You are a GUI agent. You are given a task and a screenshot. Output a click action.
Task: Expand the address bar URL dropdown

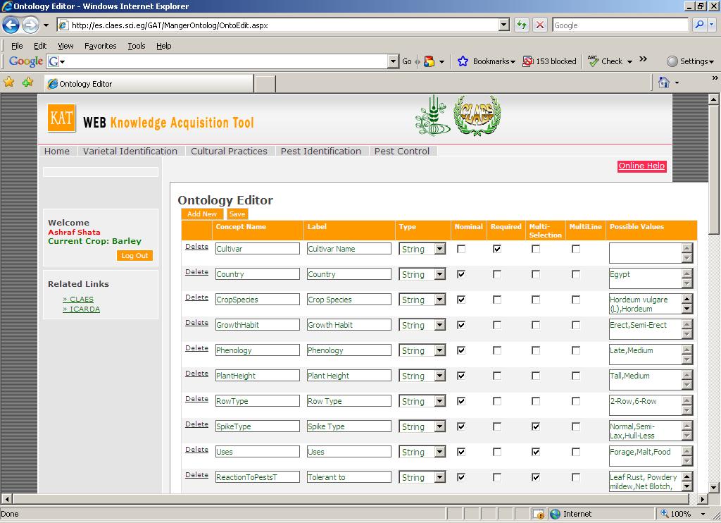click(x=503, y=25)
